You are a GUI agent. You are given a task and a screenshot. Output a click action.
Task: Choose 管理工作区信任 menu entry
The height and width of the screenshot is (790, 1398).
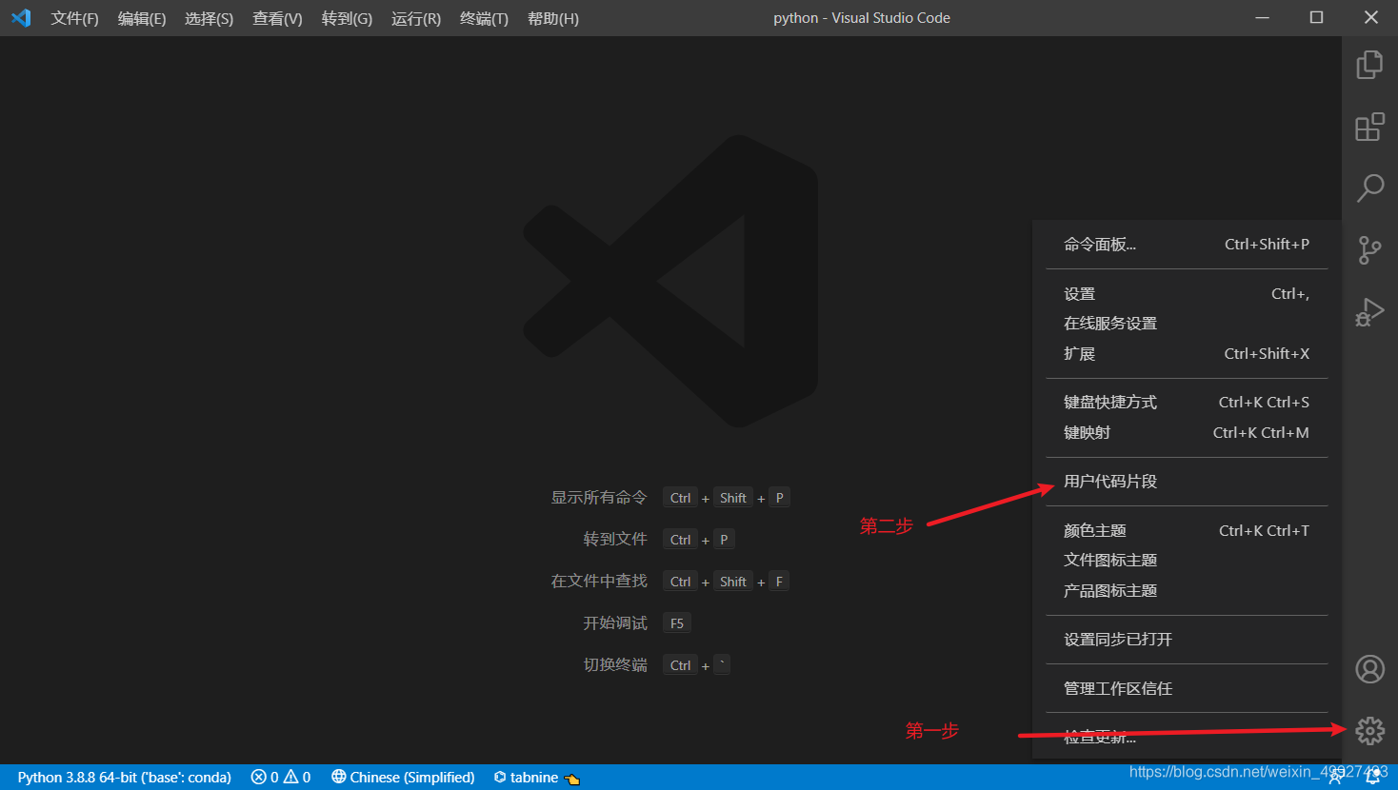(1187, 688)
